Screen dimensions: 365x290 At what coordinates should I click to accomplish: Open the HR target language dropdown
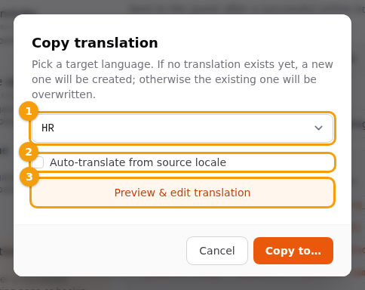182,128
